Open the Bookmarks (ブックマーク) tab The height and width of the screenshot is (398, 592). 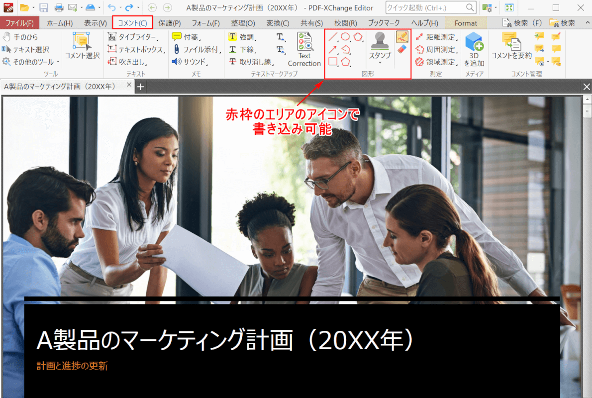tap(384, 23)
